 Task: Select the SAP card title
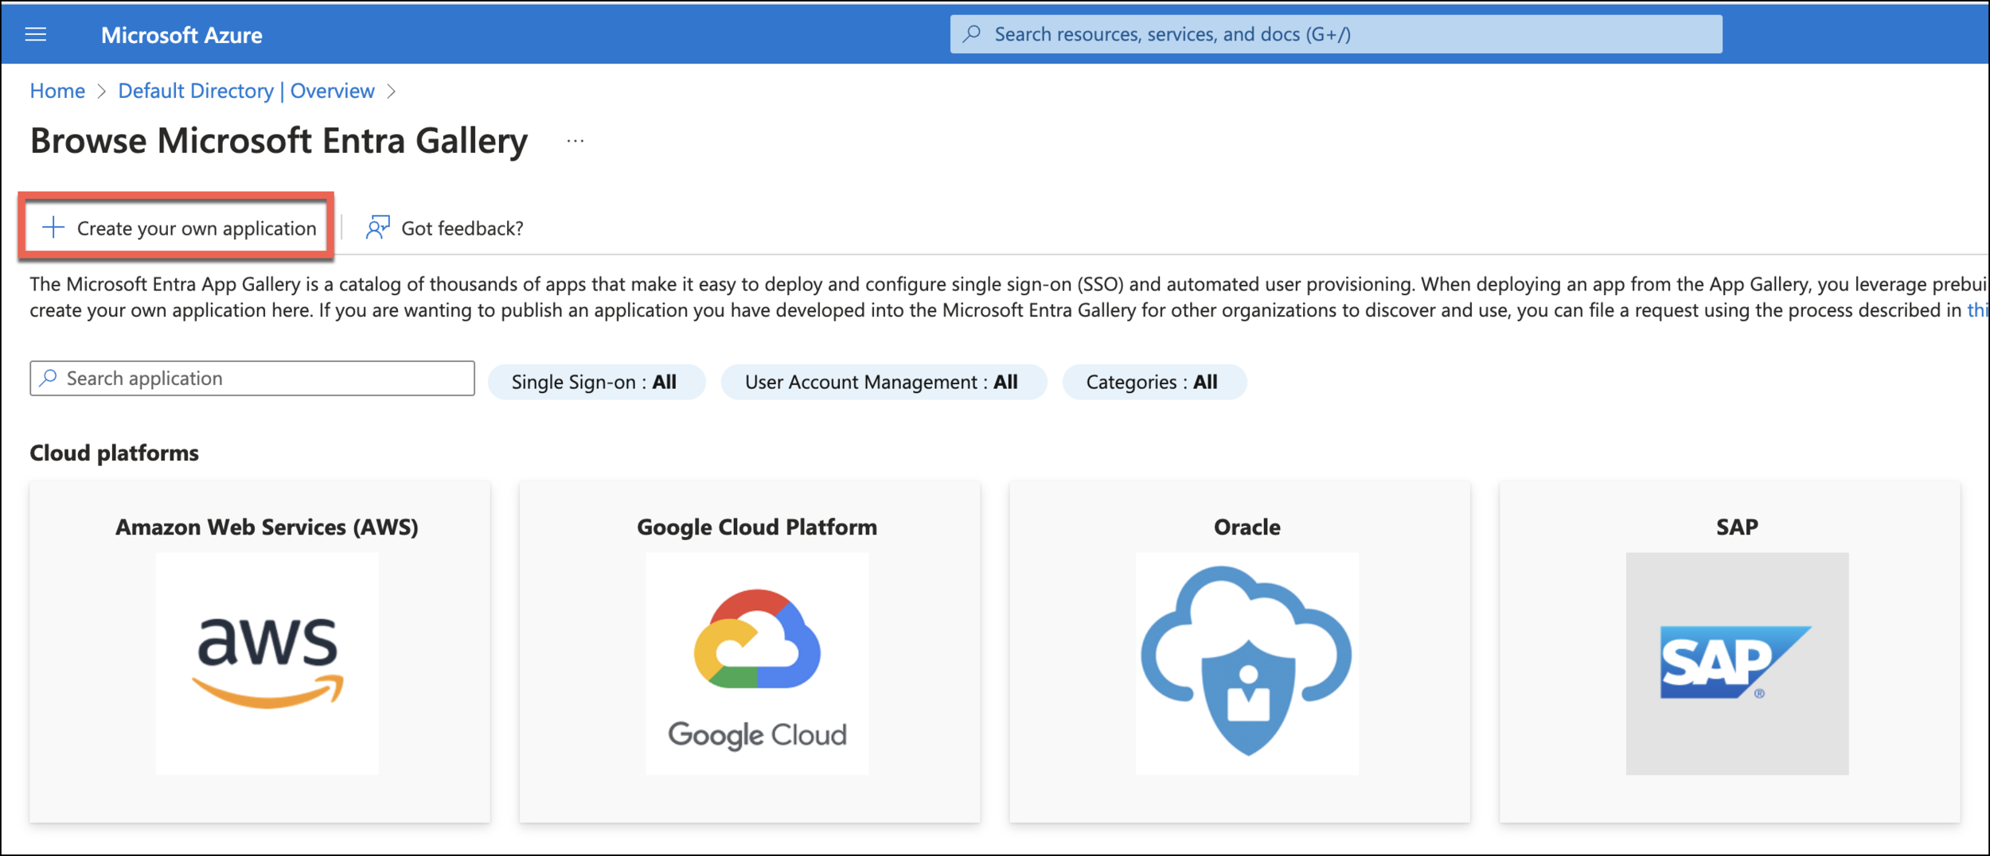pos(1737,527)
